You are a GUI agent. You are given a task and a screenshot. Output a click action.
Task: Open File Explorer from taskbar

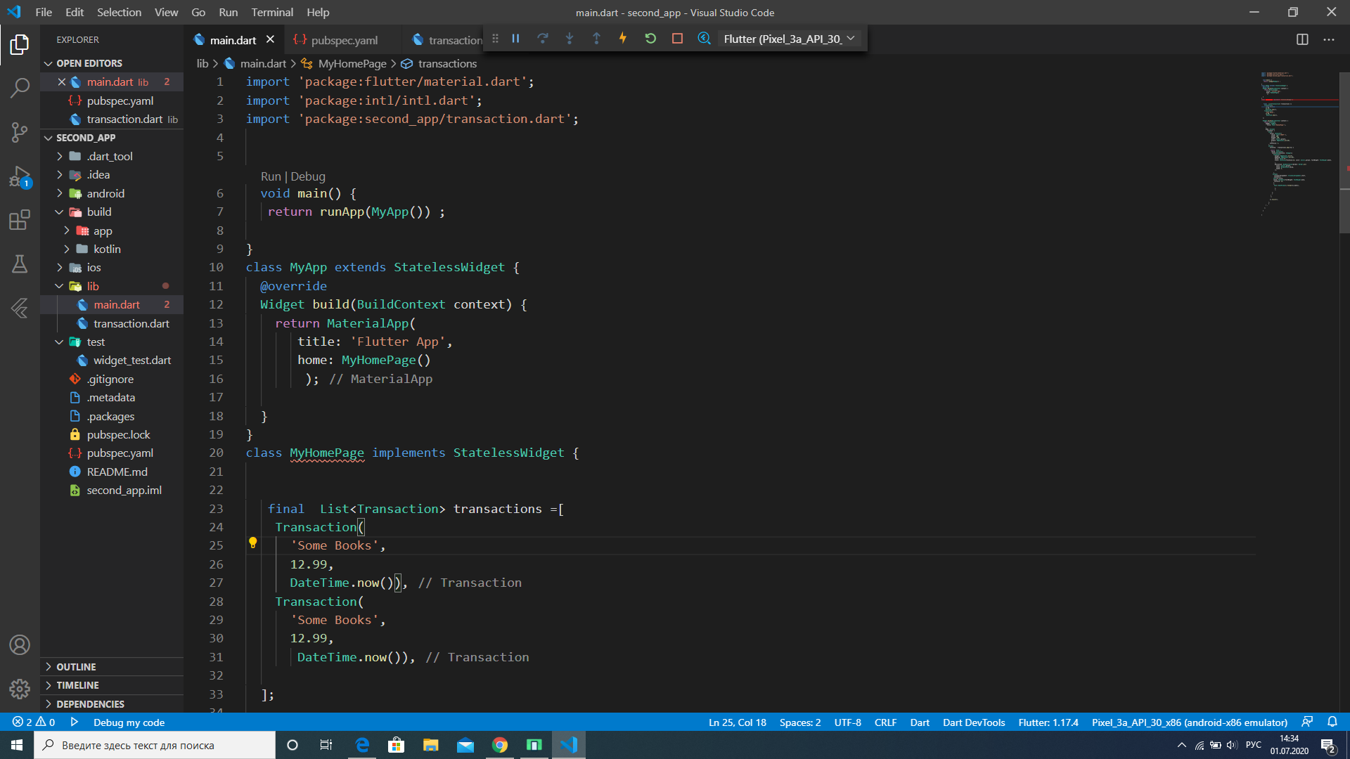click(430, 745)
